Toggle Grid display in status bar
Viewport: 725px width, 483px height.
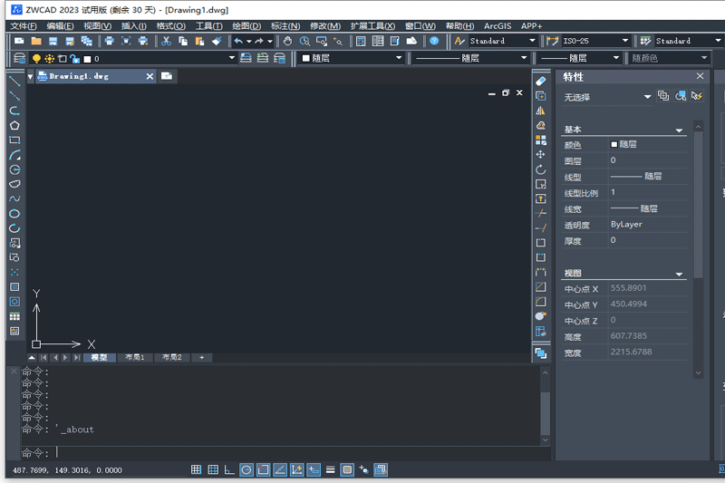click(213, 470)
